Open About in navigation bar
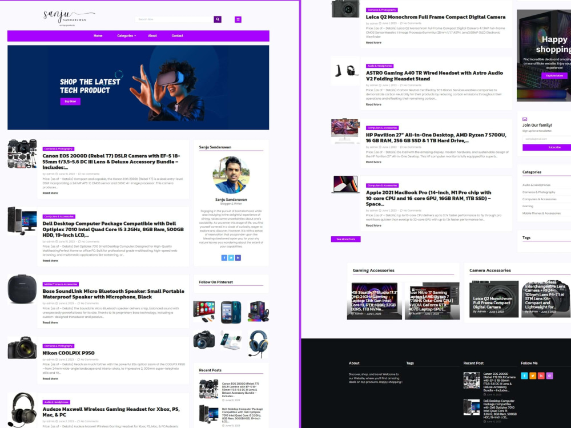Viewport: 571px width, 428px height. [x=152, y=35]
